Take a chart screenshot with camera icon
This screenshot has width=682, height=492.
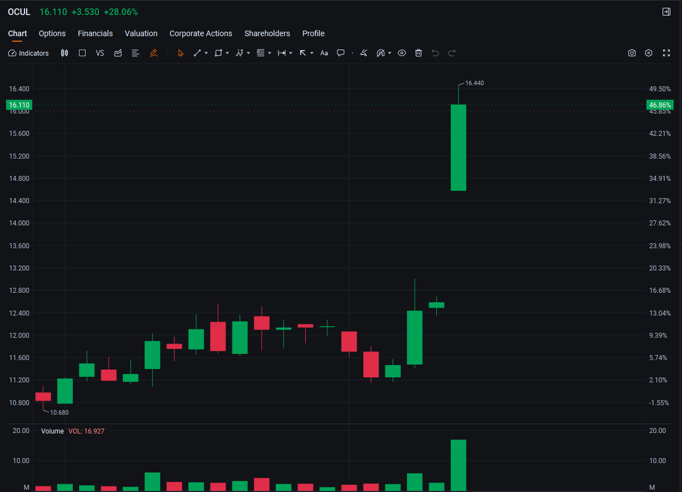(632, 53)
